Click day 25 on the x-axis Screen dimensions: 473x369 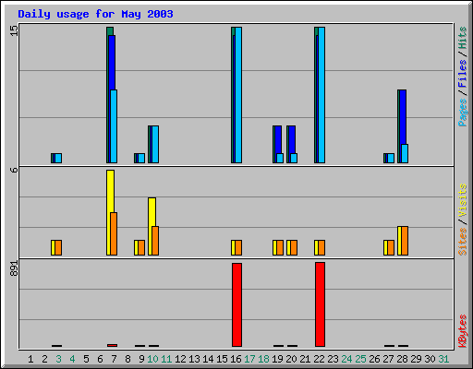coord(360,359)
